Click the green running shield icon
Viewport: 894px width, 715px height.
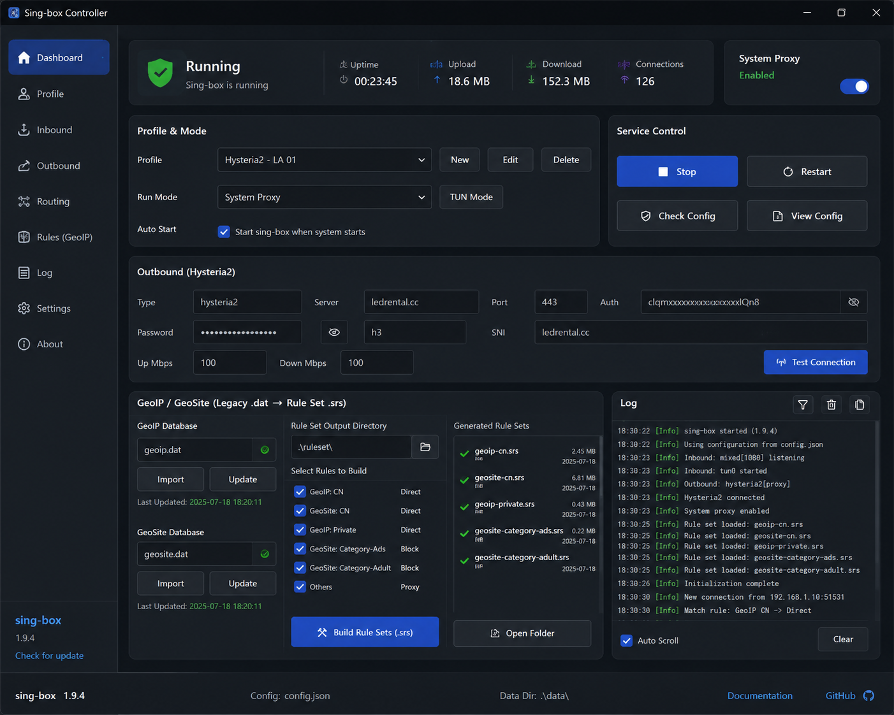pyautogui.click(x=160, y=73)
